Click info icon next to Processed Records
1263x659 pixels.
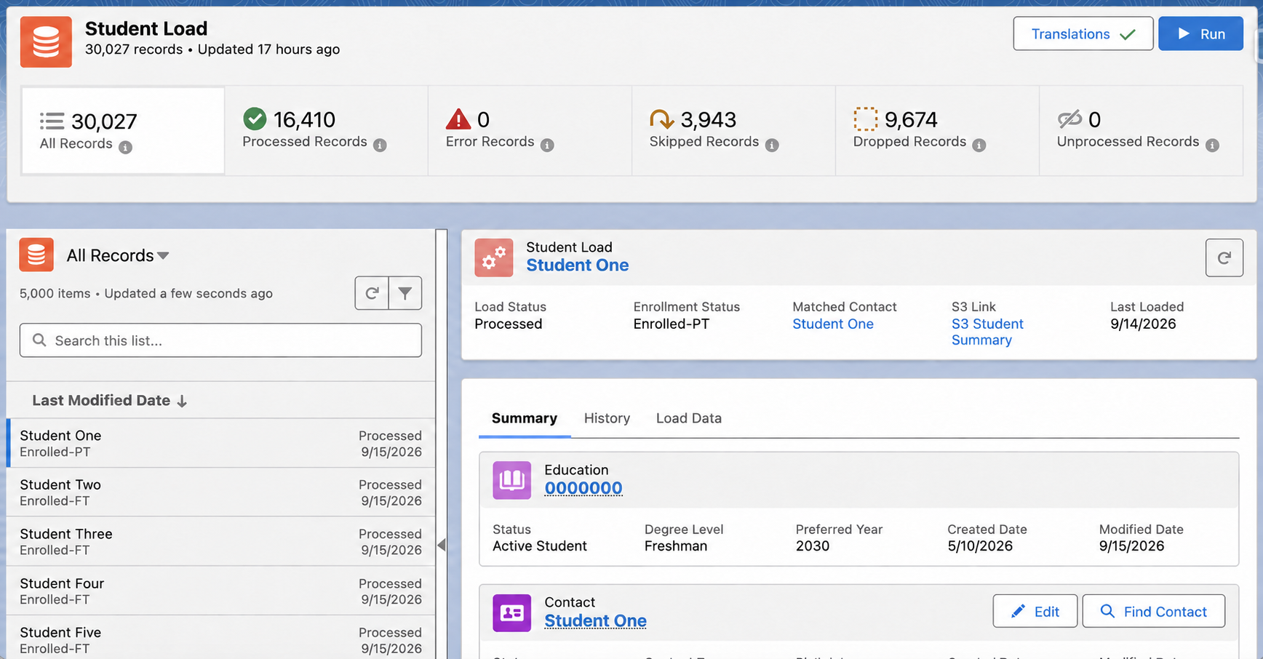coord(380,145)
